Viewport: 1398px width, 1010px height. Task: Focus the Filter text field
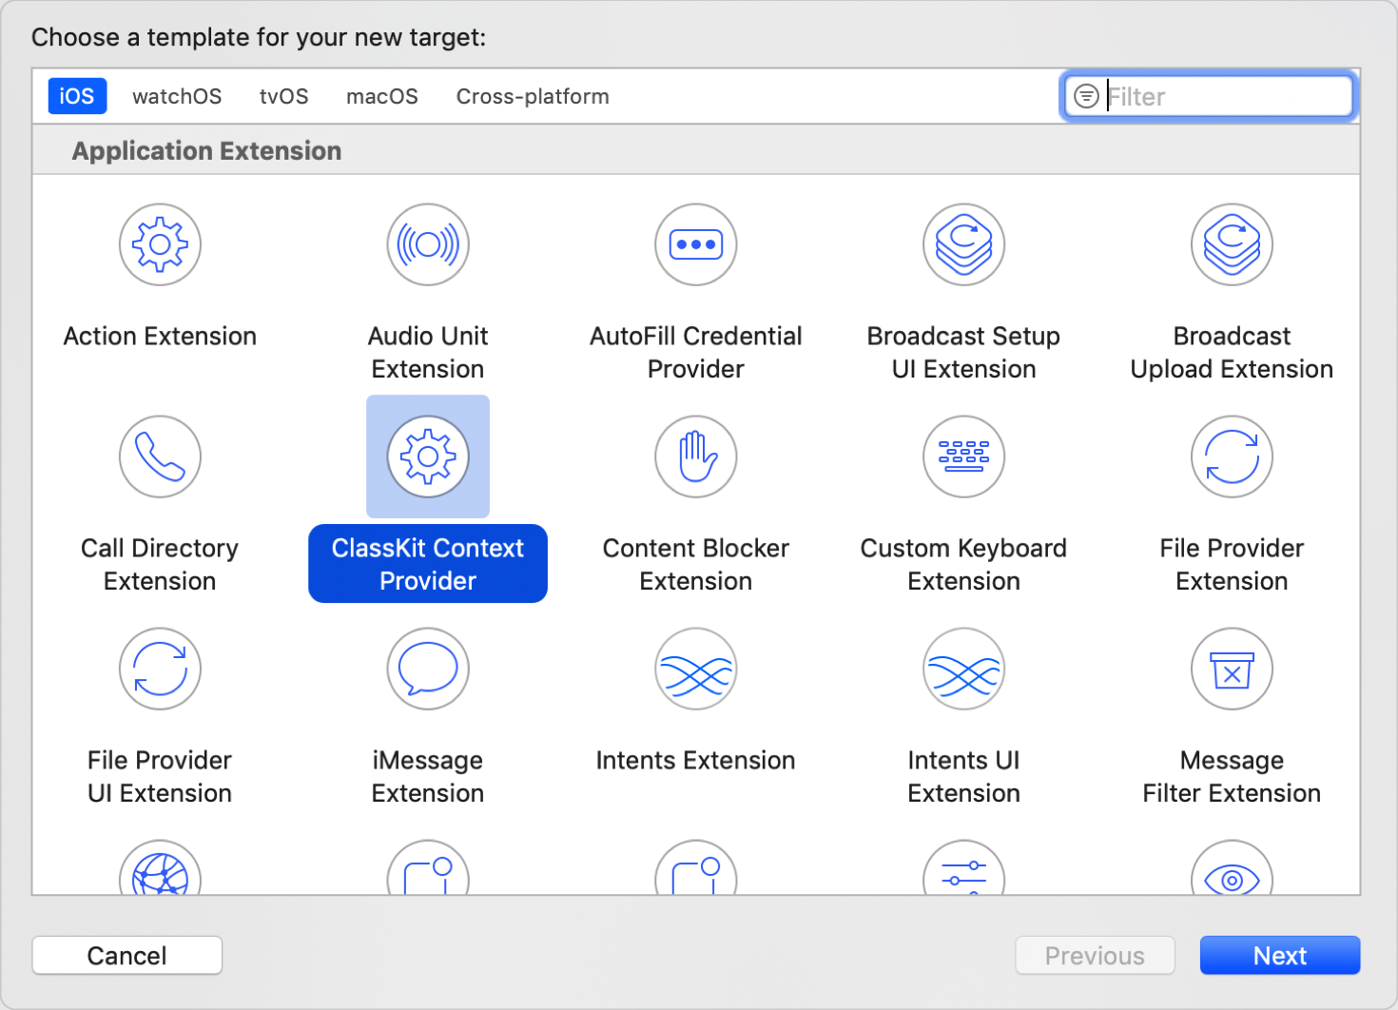1209,96
